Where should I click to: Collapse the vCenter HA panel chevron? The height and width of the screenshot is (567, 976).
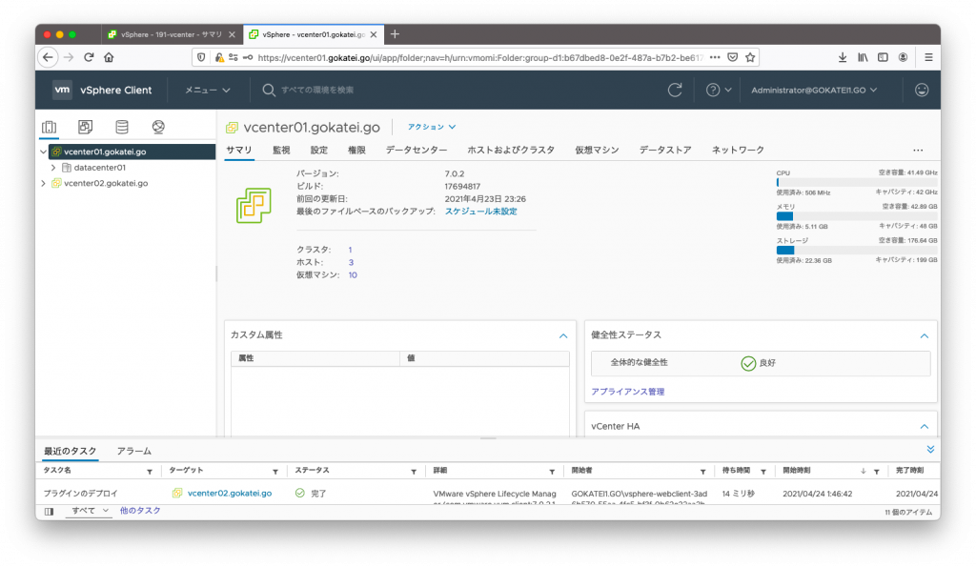tap(923, 427)
